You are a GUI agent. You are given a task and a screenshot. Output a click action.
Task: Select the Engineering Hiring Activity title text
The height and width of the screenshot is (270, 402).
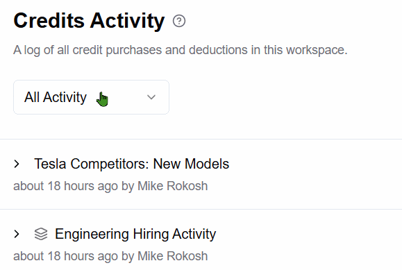135,234
